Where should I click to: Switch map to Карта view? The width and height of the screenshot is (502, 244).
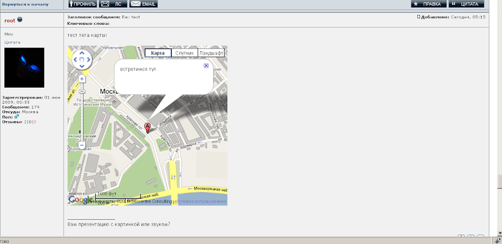[158, 53]
